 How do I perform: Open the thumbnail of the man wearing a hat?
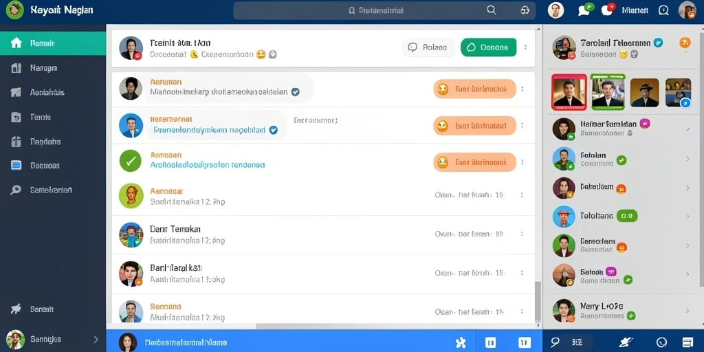point(644,93)
